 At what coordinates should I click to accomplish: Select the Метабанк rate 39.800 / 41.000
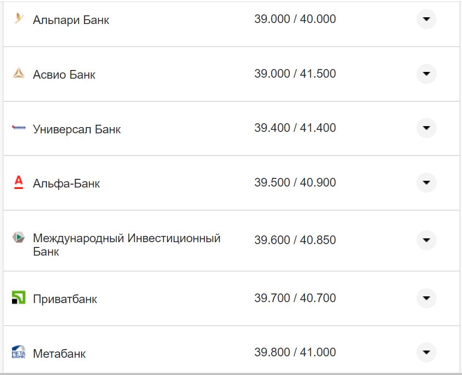(x=296, y=352)
